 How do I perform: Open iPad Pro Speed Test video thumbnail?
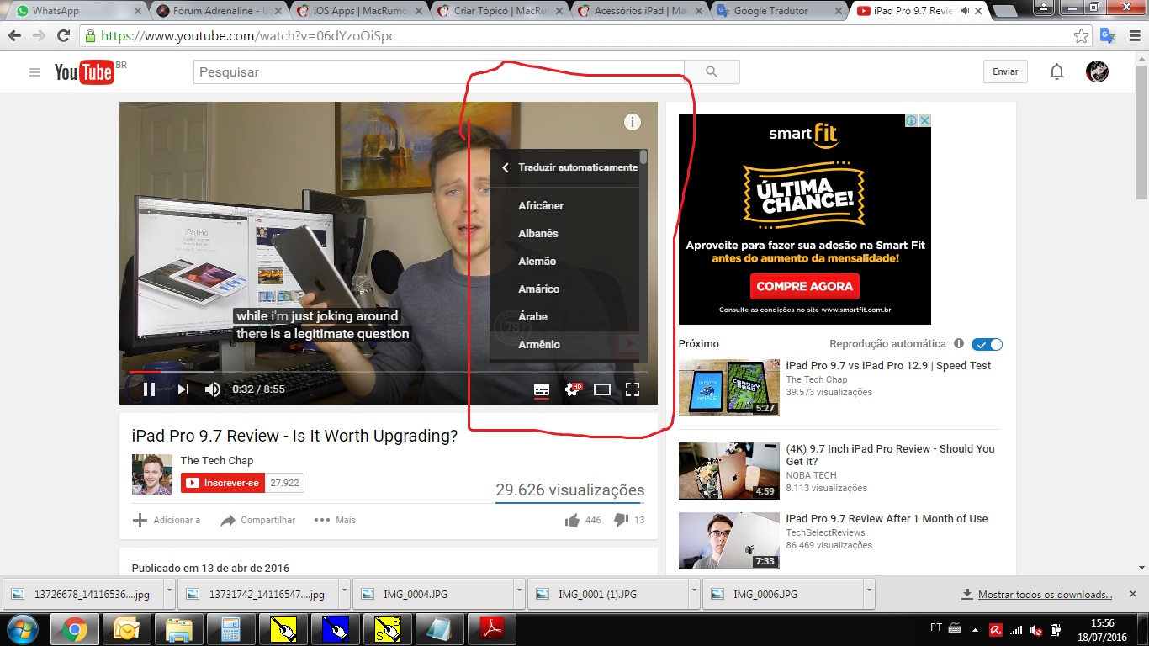(729, 388)
